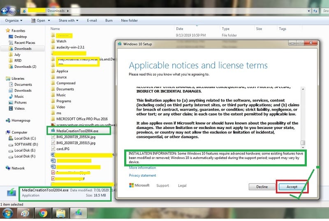Open Network in navigation pane
The width and height of the screenshot is (329, 221).
[x=18, y=168]
